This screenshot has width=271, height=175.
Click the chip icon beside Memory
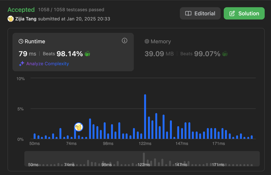[147, 41]
